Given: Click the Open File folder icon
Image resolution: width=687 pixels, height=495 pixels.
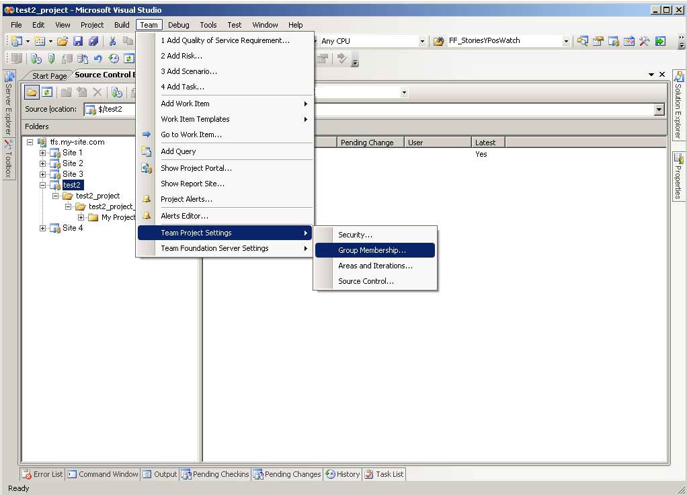Looking at the screenshot, I should click(x=63, y=41).
